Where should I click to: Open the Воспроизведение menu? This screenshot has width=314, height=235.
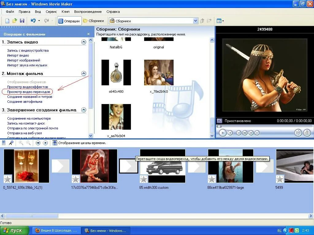pyautogui.click(x=88, y=12)
